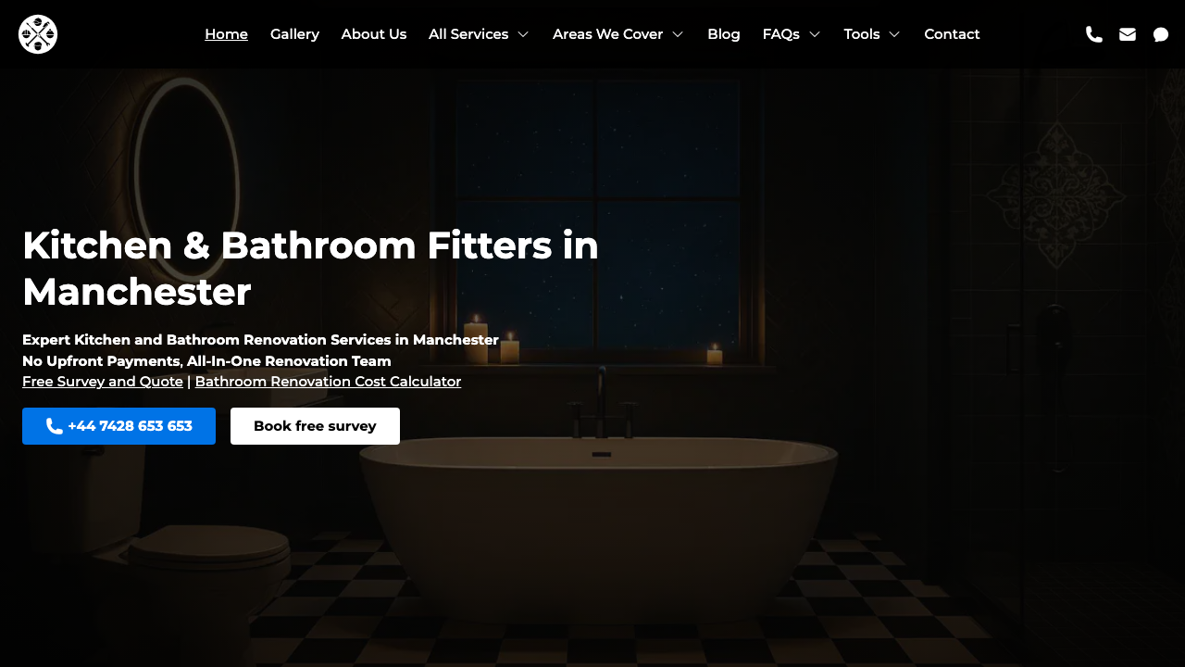Open the FAQs dropdown arrow
The width and height of the screenshot is (1185, 667).
(x=815, y=34)
